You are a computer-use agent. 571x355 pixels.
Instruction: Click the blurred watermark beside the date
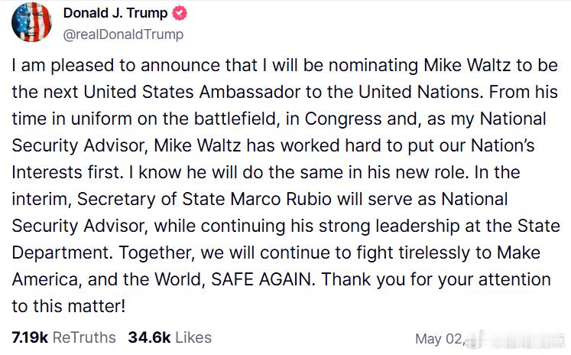[x=512, y=338]
